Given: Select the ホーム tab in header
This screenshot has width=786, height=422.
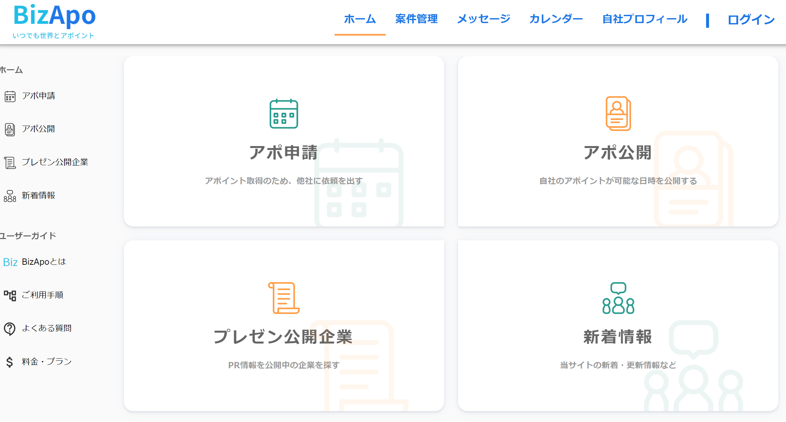Looking at the screenshot, I should pyautogui.click(x=360, y=19).
